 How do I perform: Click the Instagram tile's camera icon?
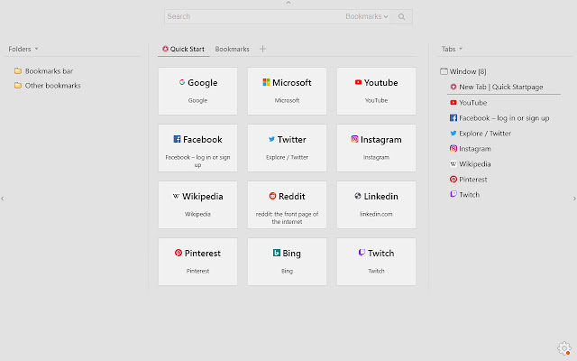pos(354,139)
